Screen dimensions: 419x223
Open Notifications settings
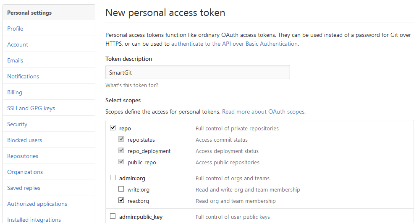click(x=23, y=76)
